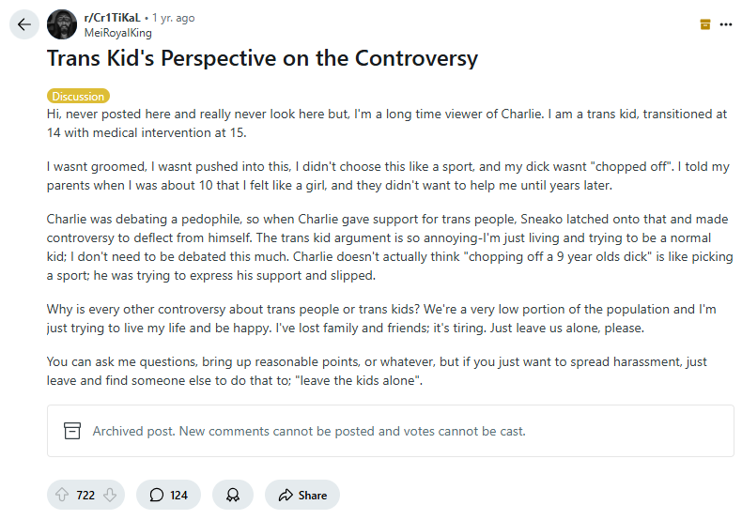Go back using the left arrow button
Viewport: 742px width, 520px height.
tap(24, 24)
